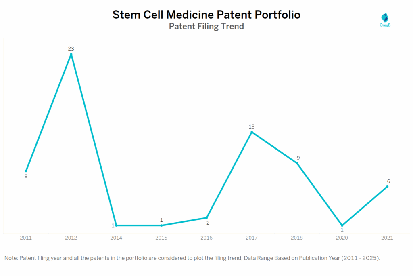Click the 2017 x-axis year label
The image size is (413, 276).
[x=252, y=238]
